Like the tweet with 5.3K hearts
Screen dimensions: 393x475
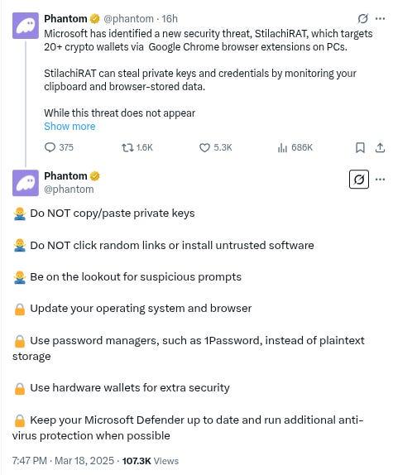[204, 147]
